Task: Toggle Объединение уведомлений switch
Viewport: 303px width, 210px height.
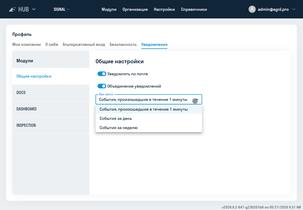Action: pyautogui.click(x=102, y=86)
